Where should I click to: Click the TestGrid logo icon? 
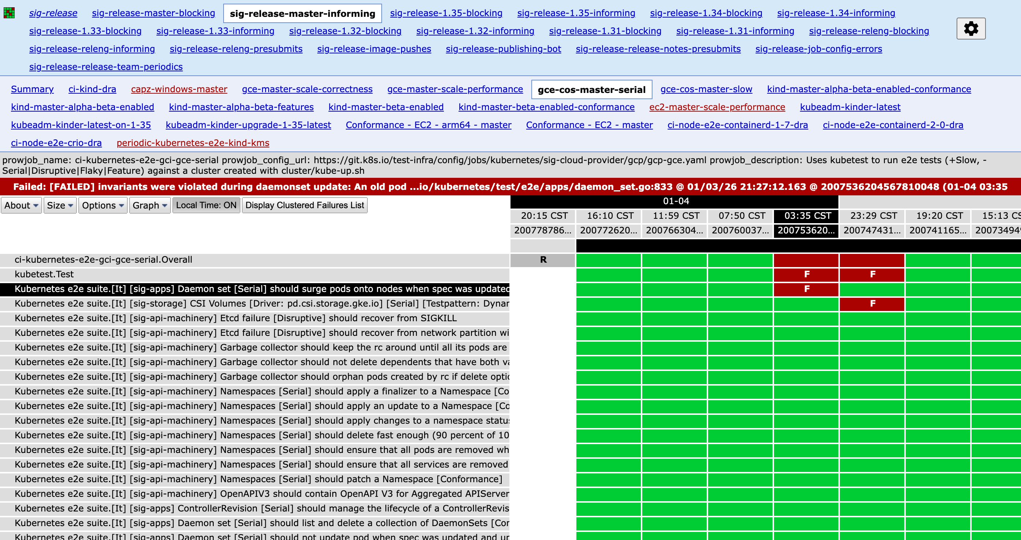[x=9, y=13]
